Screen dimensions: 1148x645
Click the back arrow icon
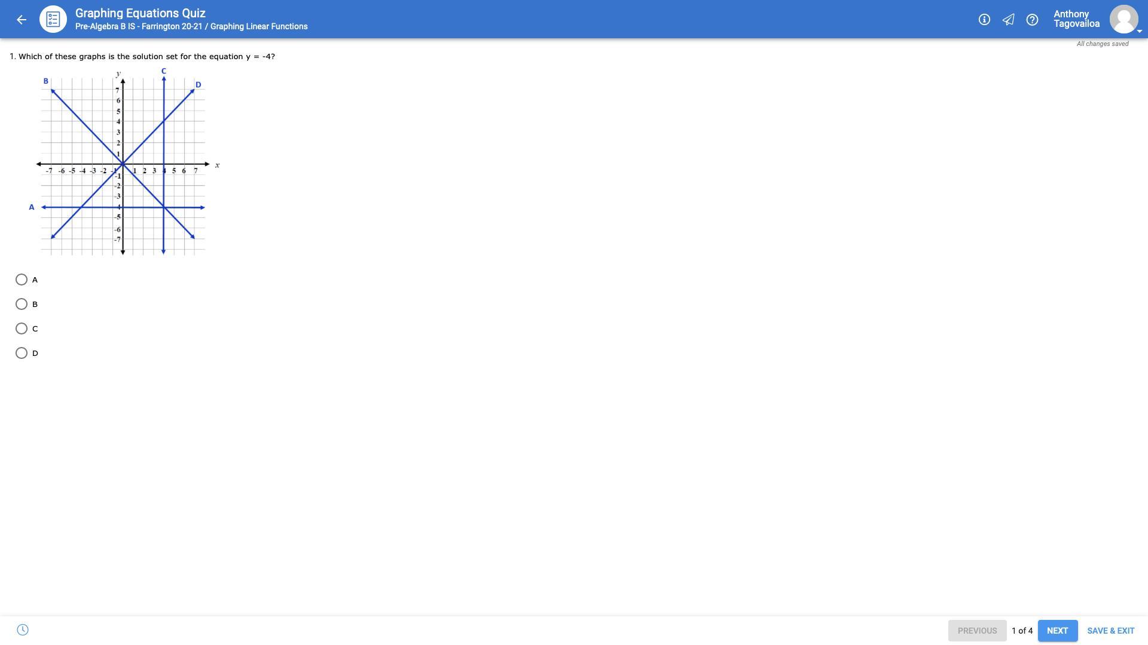click(x=22, y=20)
